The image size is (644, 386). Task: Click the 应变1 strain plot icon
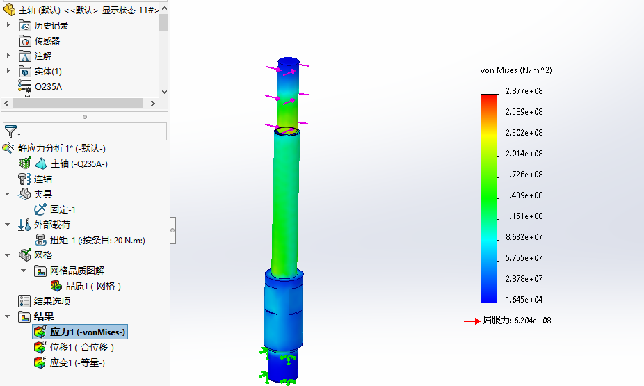pos(40,362)
